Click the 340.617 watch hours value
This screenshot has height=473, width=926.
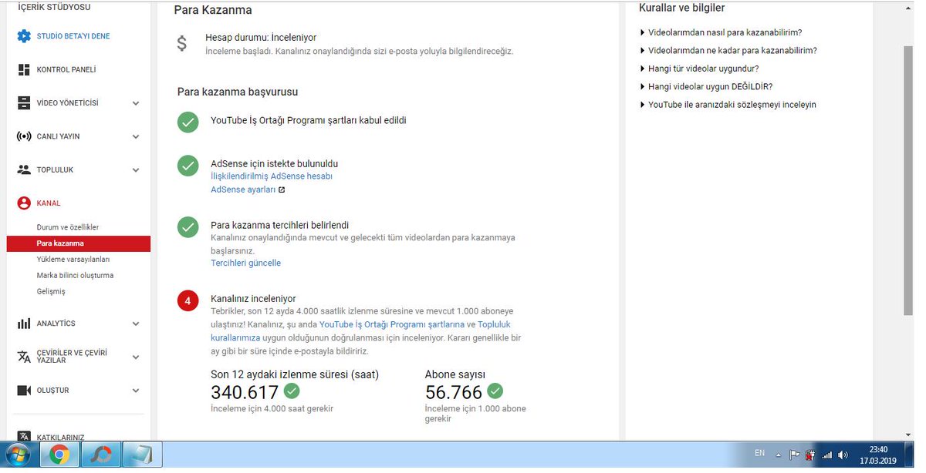(245, 392)
